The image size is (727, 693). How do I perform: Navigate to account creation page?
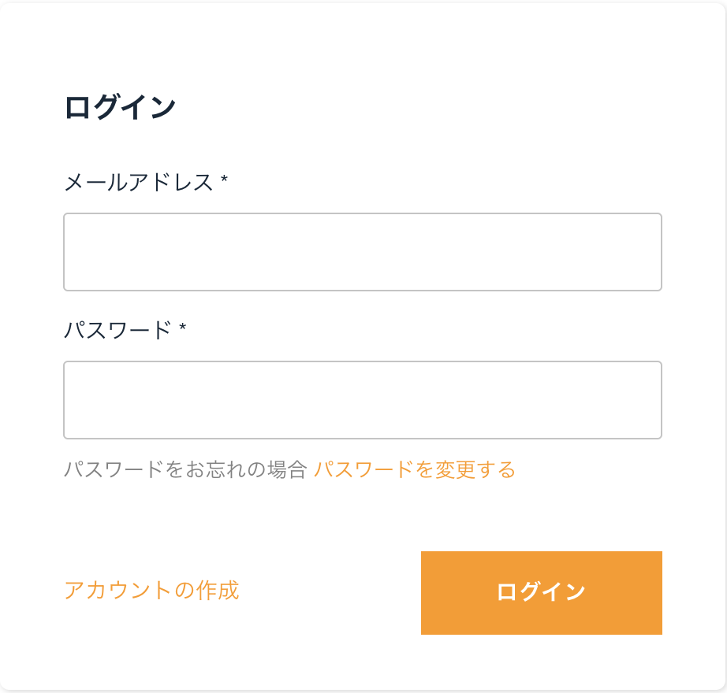click(153, 591)
